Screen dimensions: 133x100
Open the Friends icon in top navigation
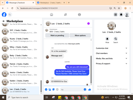pos(65,14)
